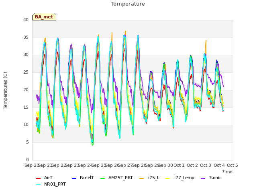Click the Oct 5 x-axis tick label
This screenshot has width=257, height=192.
pos(233,165)
